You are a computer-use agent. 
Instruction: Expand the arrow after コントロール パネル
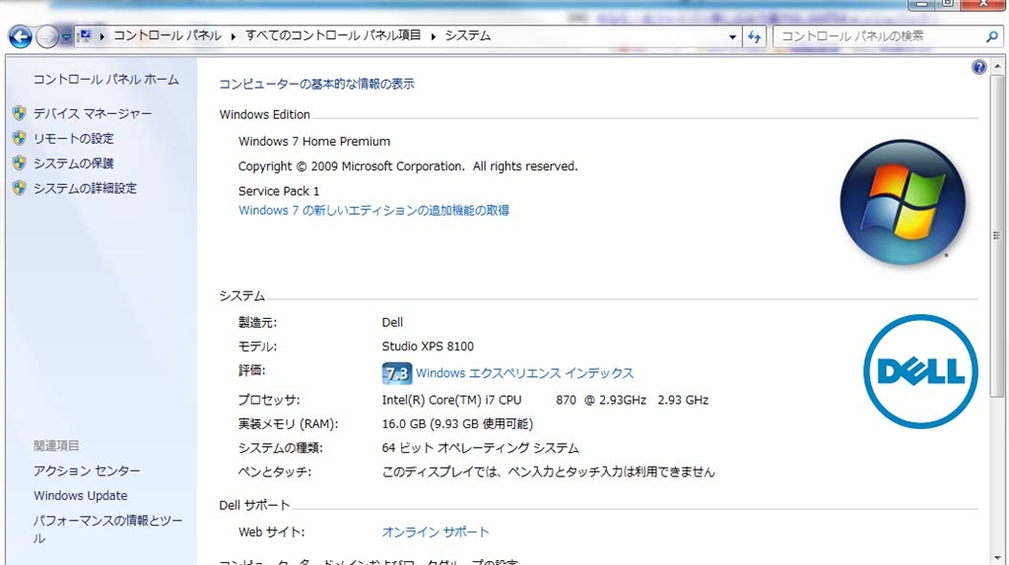pyautogui.click(x=233, y=36)
